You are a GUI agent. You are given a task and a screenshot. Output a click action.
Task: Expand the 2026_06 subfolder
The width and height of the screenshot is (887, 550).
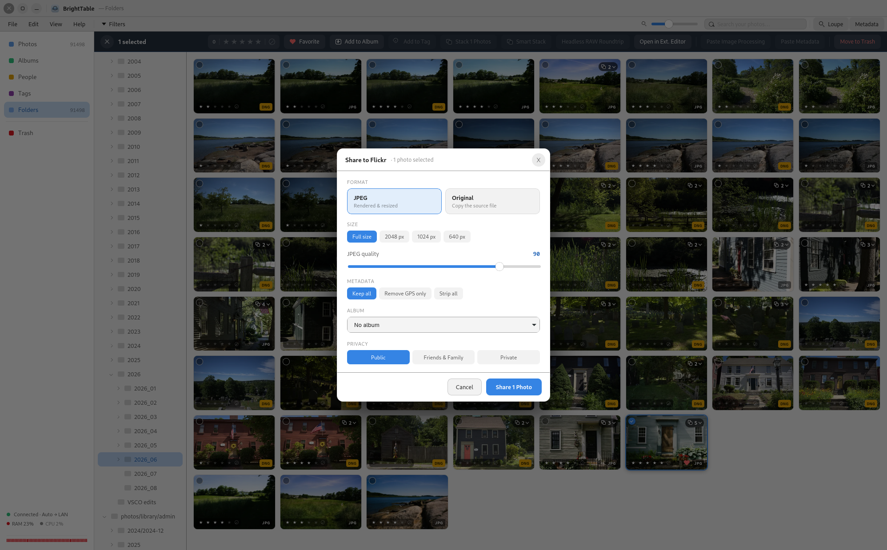(118, 459)
